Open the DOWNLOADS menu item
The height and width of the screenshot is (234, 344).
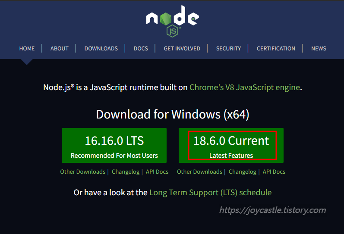click(101, 48)
